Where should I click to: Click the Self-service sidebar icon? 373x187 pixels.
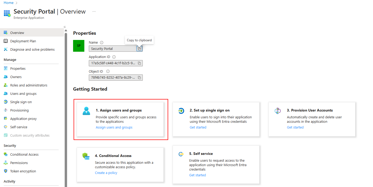point(6,127)
